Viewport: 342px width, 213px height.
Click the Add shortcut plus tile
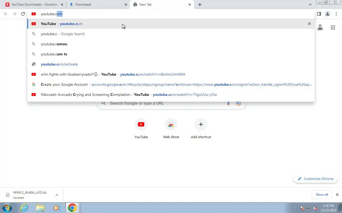[x=201, y=129]
